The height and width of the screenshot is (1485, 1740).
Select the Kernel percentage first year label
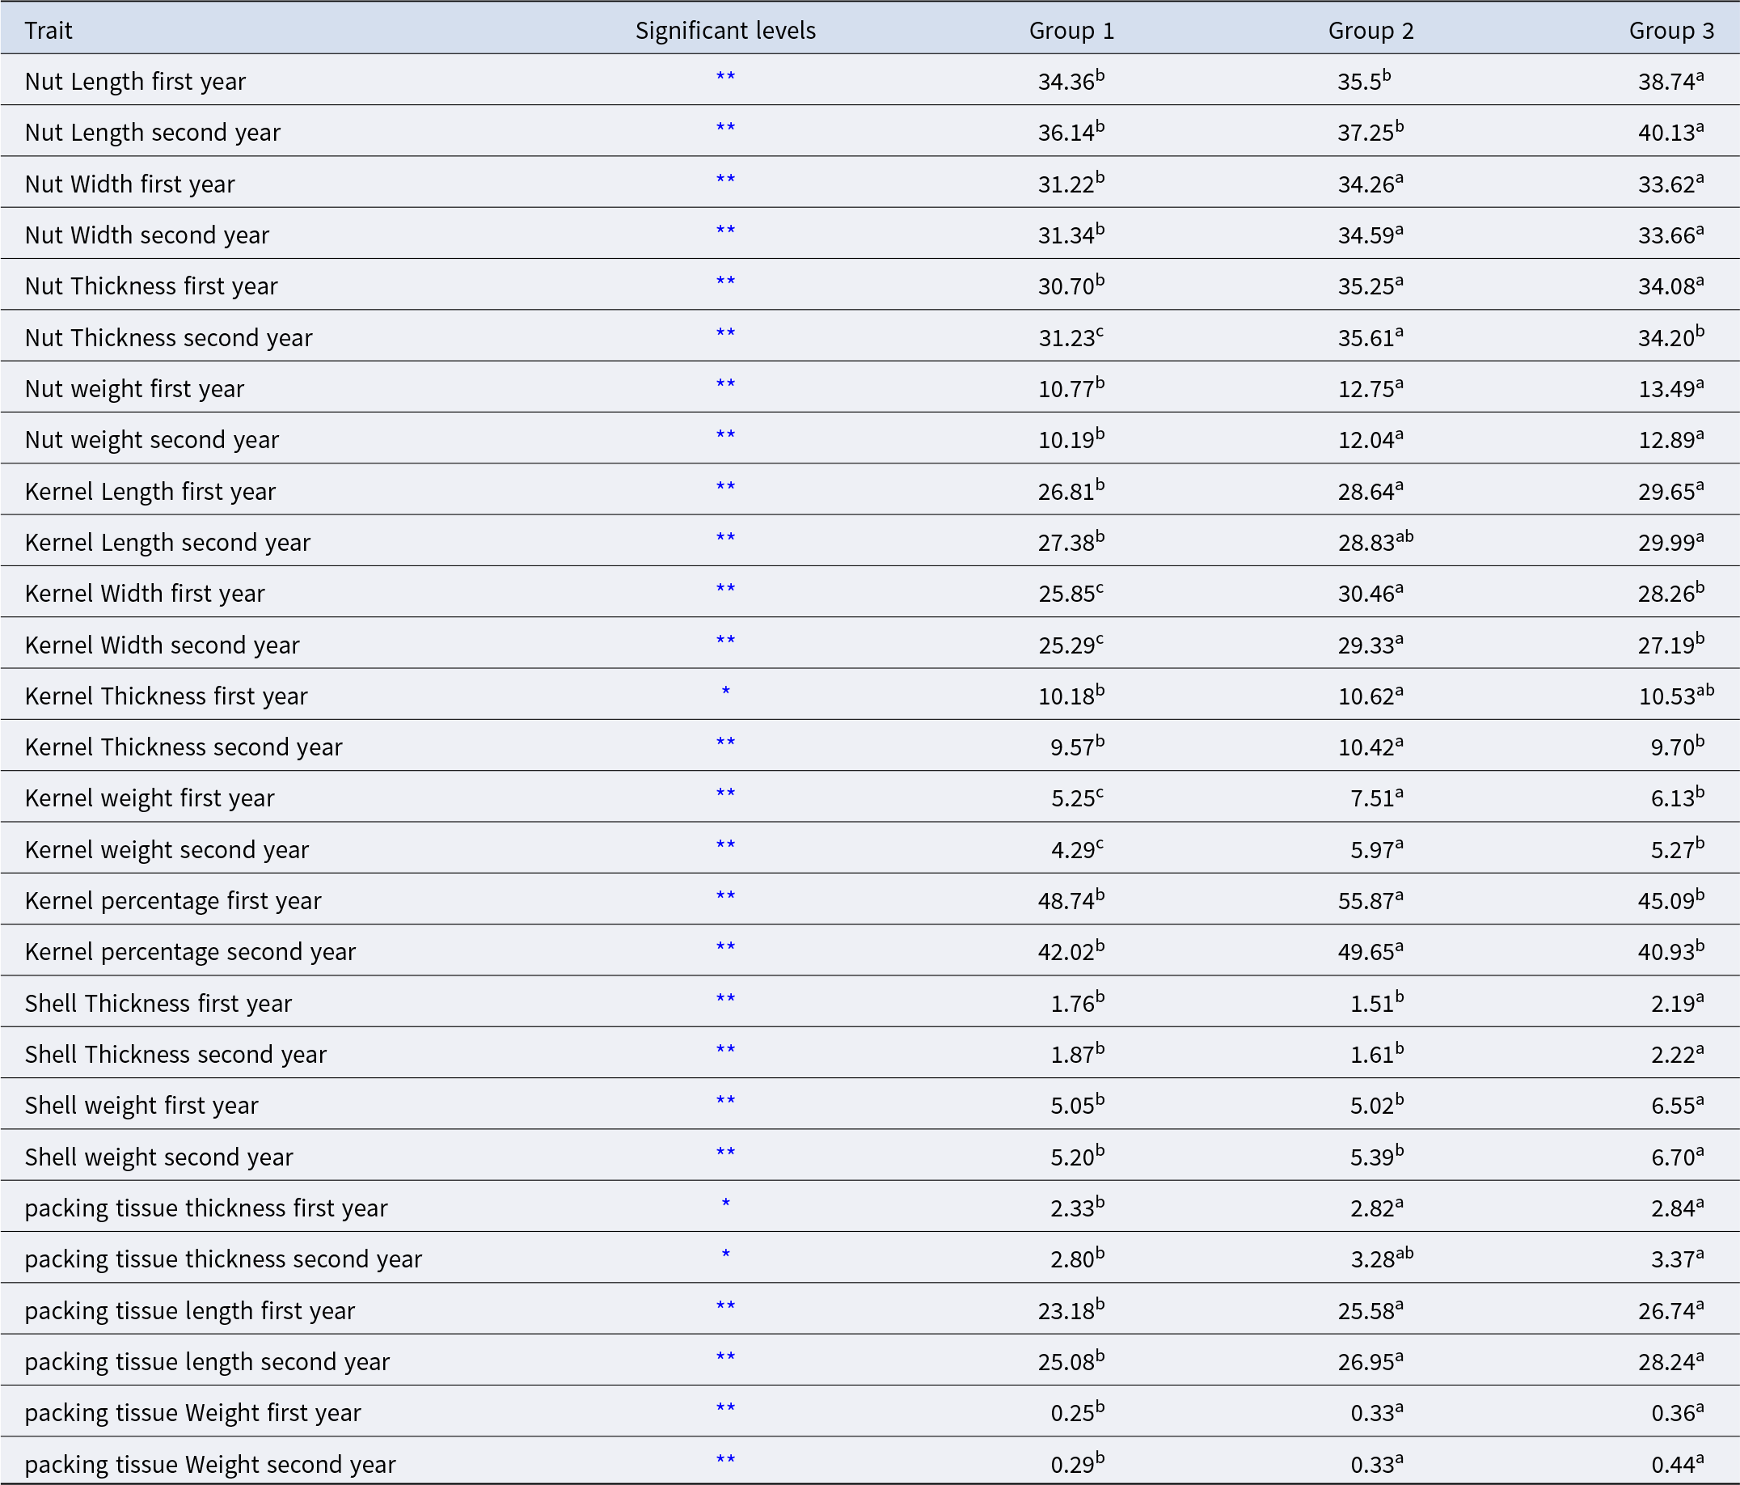(x=173, y=900)
